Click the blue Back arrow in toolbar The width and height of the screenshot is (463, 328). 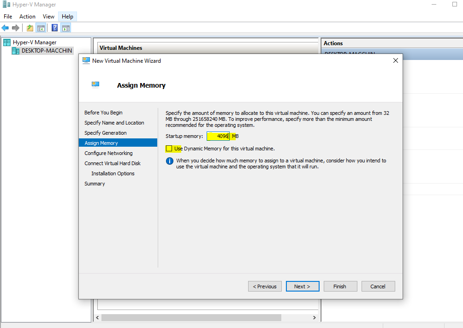(6, 28)
